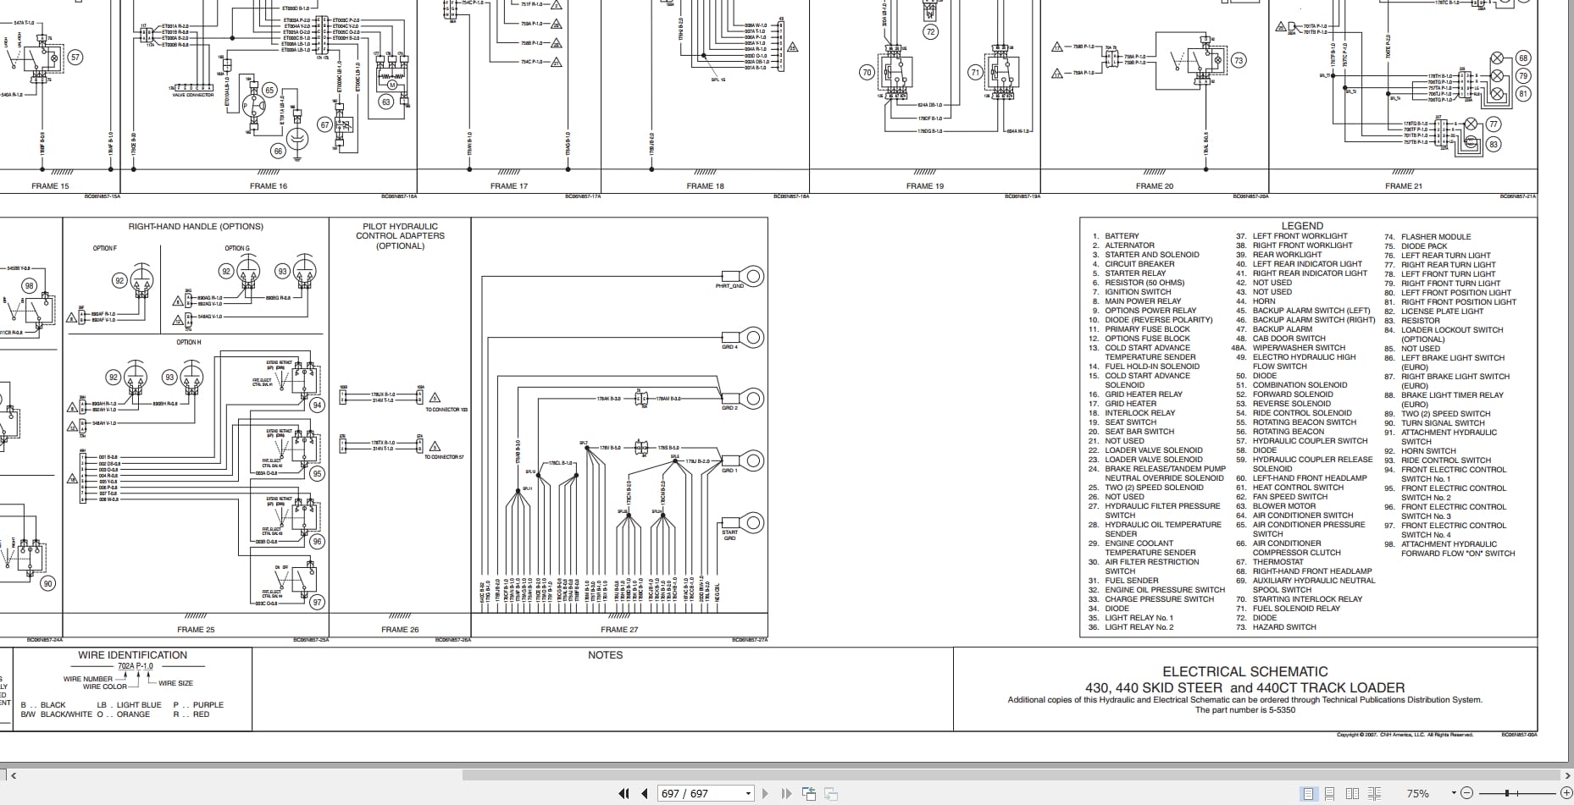Go forward to the next view
The image size is (1574, 805).
tap(831, 793)
